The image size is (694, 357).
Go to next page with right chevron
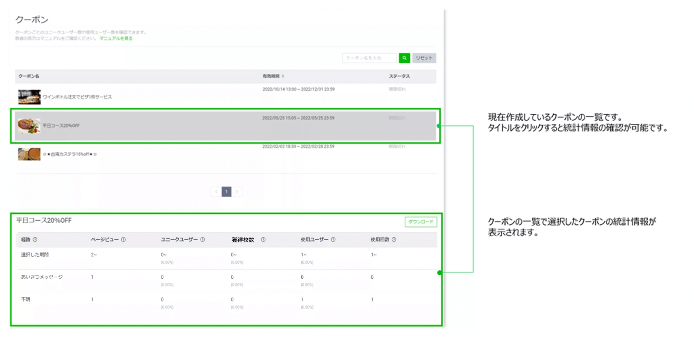pos(237,192)
